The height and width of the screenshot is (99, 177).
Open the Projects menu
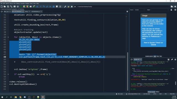pyautogui.click(x=27, y=4)
